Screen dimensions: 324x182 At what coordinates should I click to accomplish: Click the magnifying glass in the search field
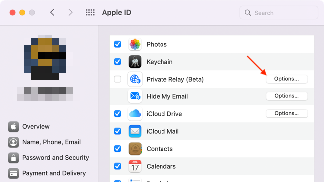248,13
